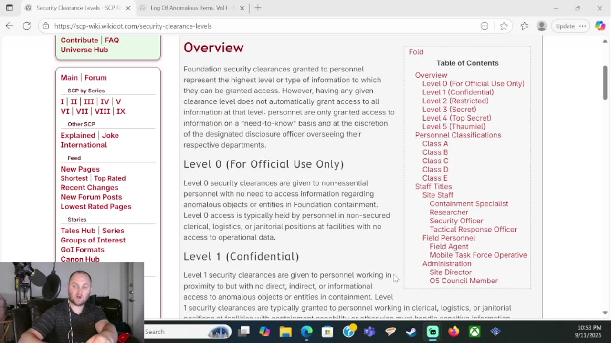Jump to Staff Titles section
The width and height of the screenshot is (611, 343).
pos(433,187)
